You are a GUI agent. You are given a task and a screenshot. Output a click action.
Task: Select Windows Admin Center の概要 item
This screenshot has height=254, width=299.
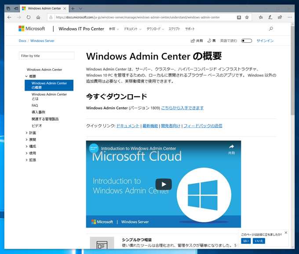click(x=49, y=85)
